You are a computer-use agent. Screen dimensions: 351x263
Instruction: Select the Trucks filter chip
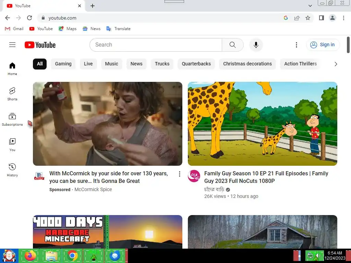pos(162,64)
